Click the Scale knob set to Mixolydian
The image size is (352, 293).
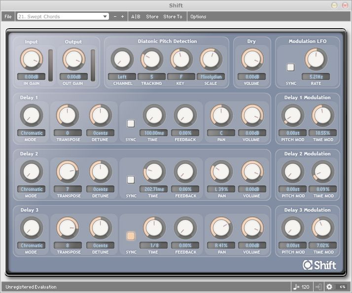[x=211, y=59]
